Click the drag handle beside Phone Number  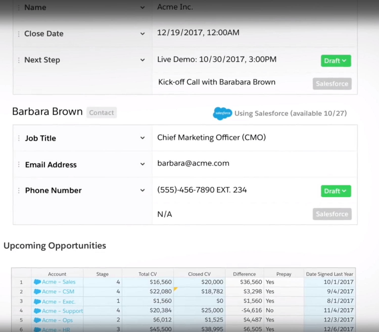pos(19,190)
